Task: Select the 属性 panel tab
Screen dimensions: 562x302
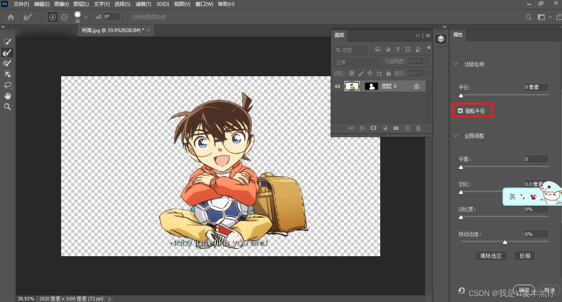Action: (x=458, y=35)
